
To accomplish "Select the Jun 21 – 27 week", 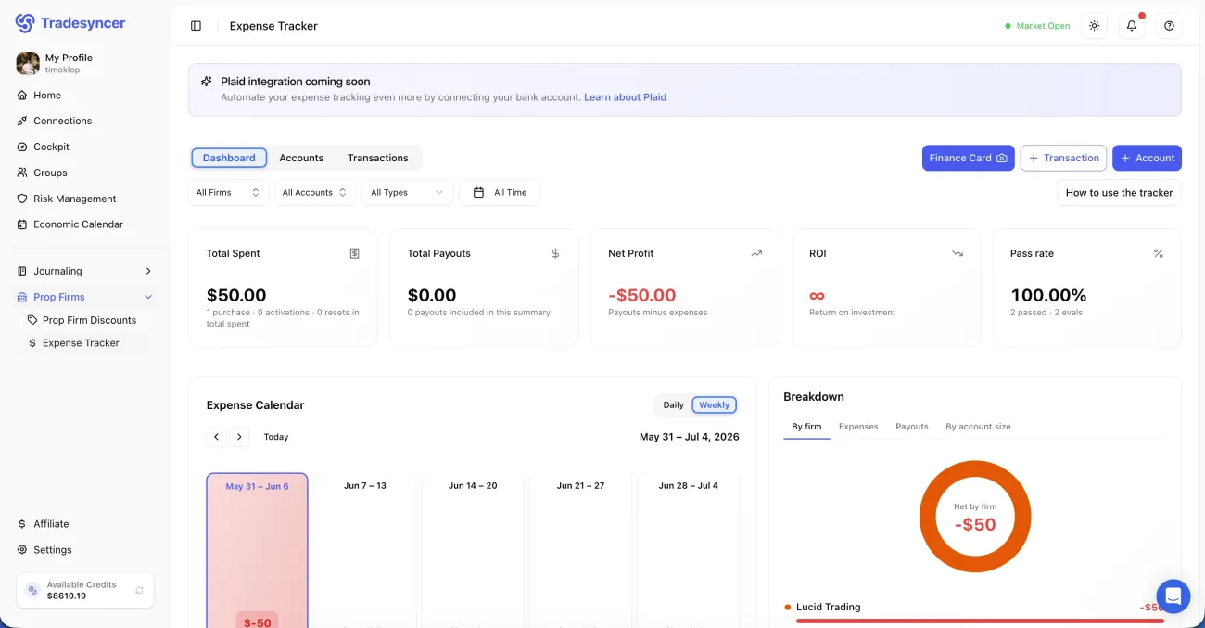I will tap(580, 550).
